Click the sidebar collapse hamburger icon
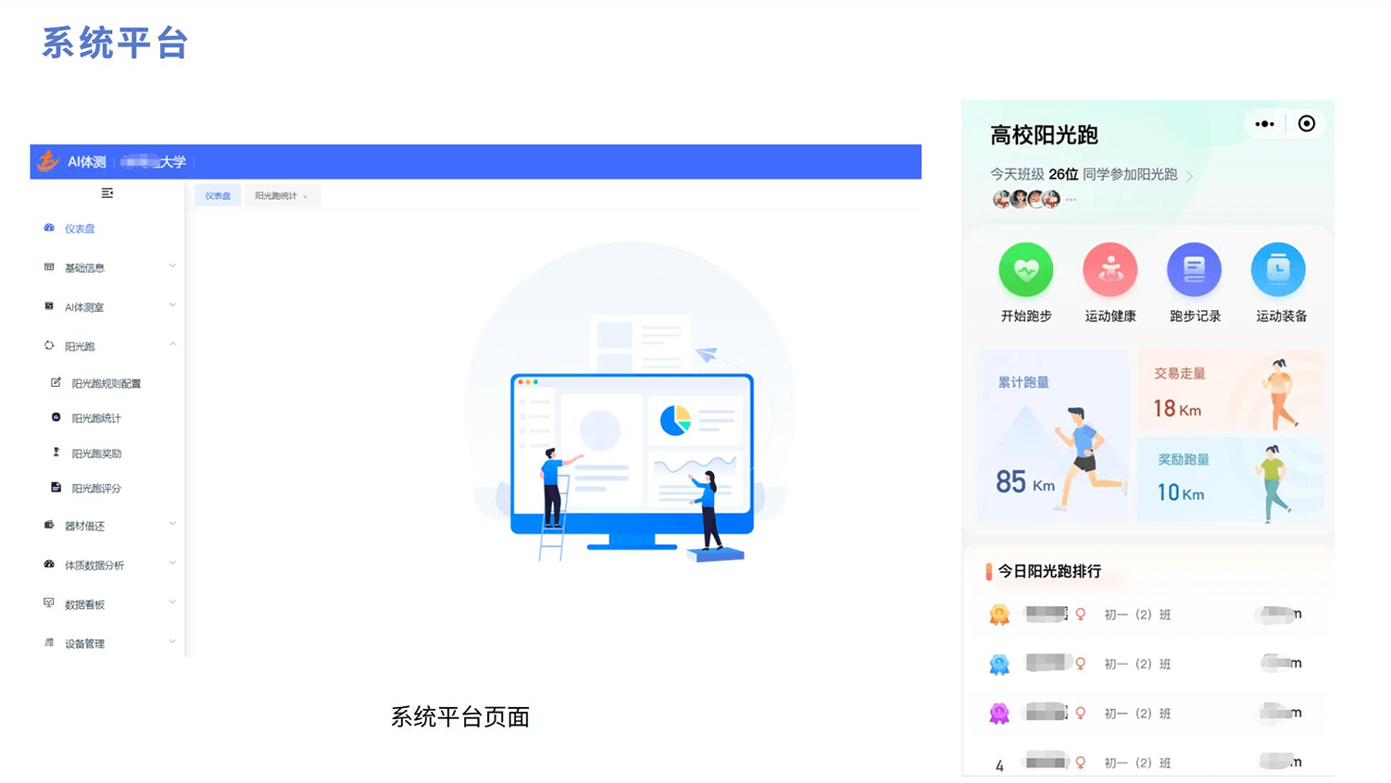1391x783 pixels. point(107,193)
